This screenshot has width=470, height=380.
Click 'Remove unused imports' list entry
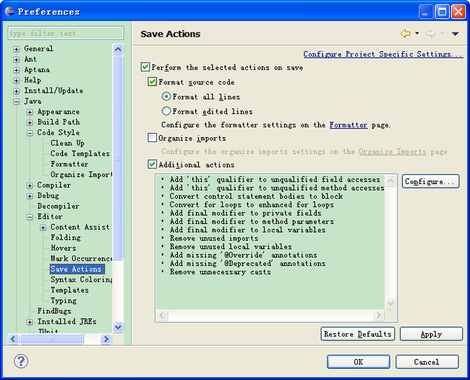coord(214,238)
